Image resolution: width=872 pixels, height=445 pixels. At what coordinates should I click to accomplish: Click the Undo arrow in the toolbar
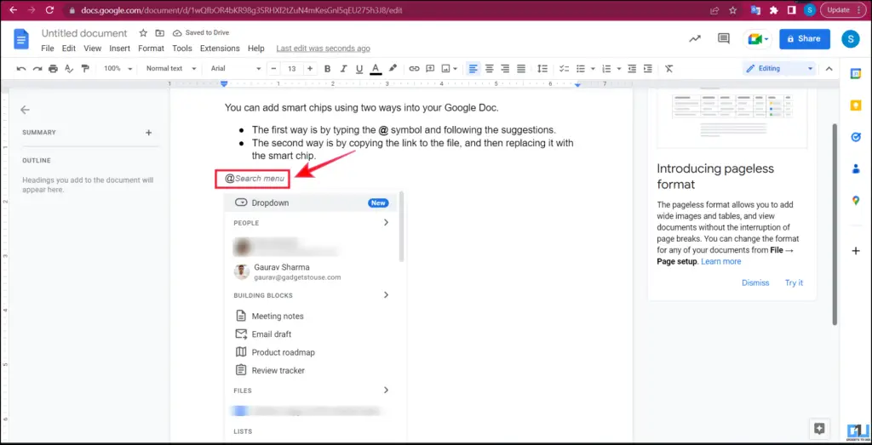click(21, 69)
